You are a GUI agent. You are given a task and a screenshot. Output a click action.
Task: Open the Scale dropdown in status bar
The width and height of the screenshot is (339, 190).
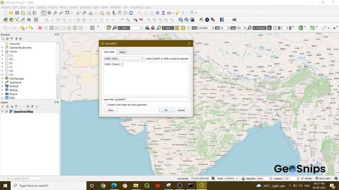click(237, 178)
